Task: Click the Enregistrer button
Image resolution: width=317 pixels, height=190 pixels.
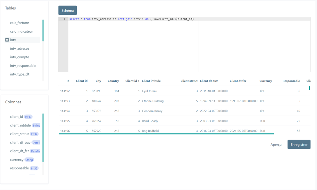Action: point(299,145)
